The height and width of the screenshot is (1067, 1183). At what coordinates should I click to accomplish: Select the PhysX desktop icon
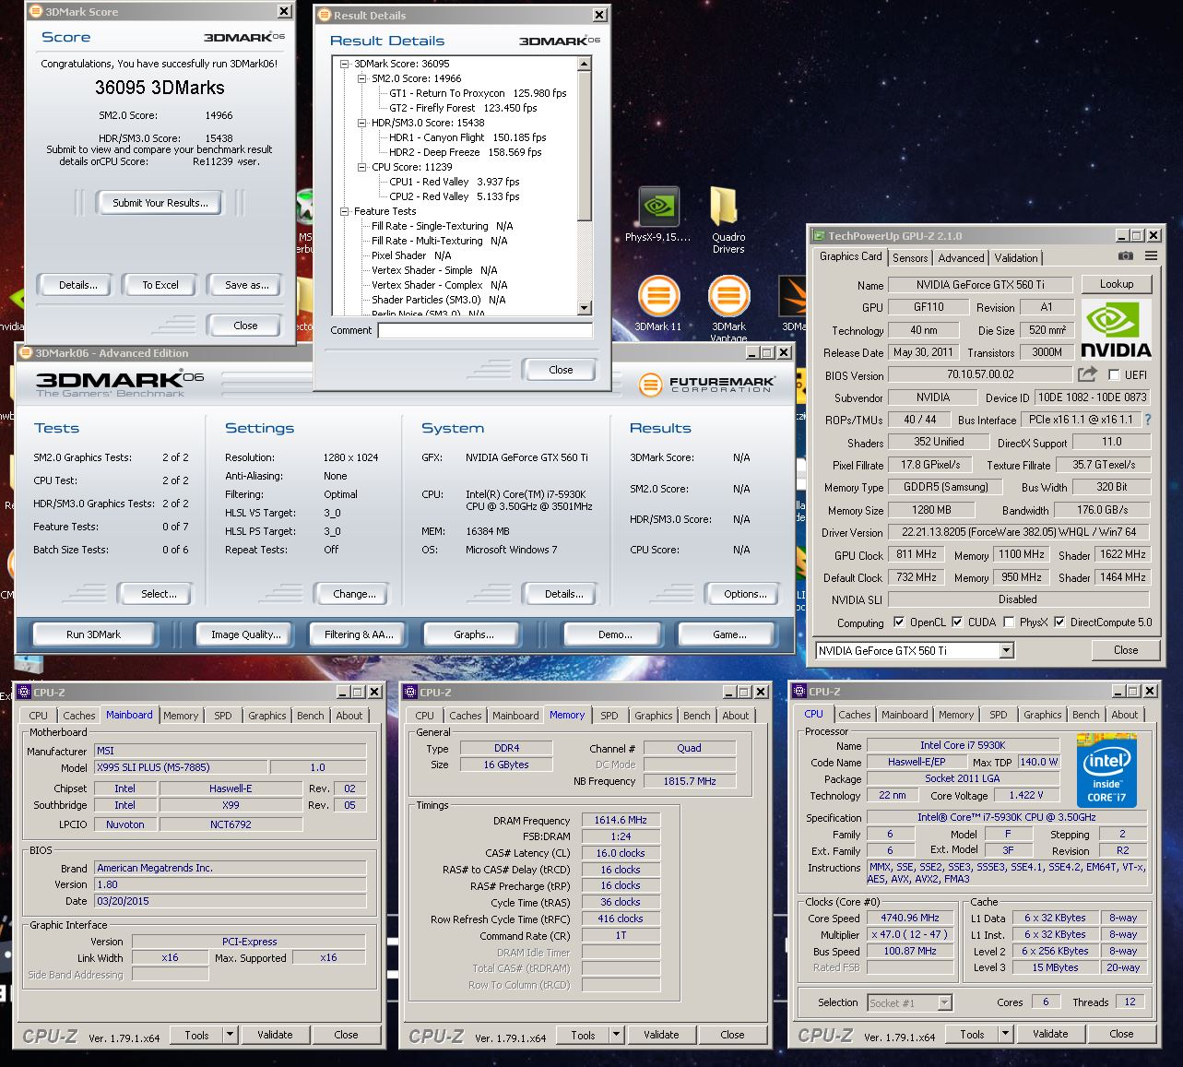point(658,215)
